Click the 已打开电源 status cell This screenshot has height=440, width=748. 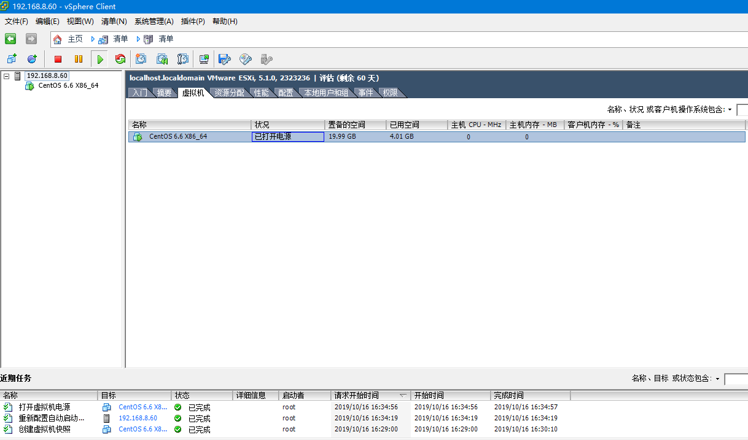[x=288, y=137]
